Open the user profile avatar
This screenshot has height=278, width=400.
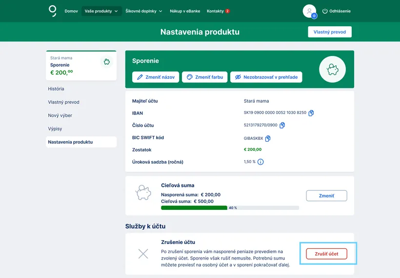pyautogui.click(x=309, y=11)
